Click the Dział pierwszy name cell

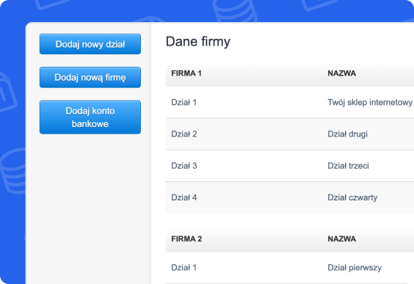355,268
